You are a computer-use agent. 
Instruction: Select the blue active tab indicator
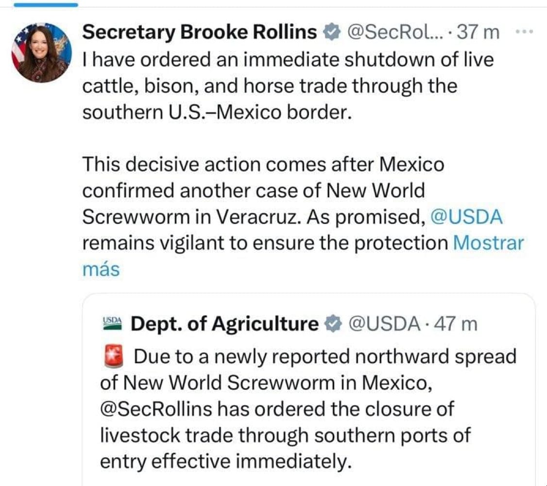click(46, 4)
